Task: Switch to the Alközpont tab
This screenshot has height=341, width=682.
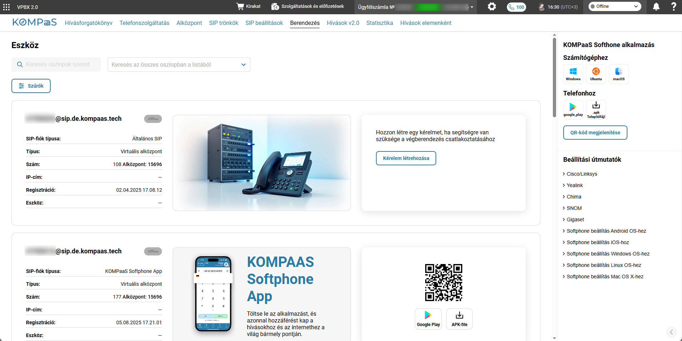Action: [189, 23]
